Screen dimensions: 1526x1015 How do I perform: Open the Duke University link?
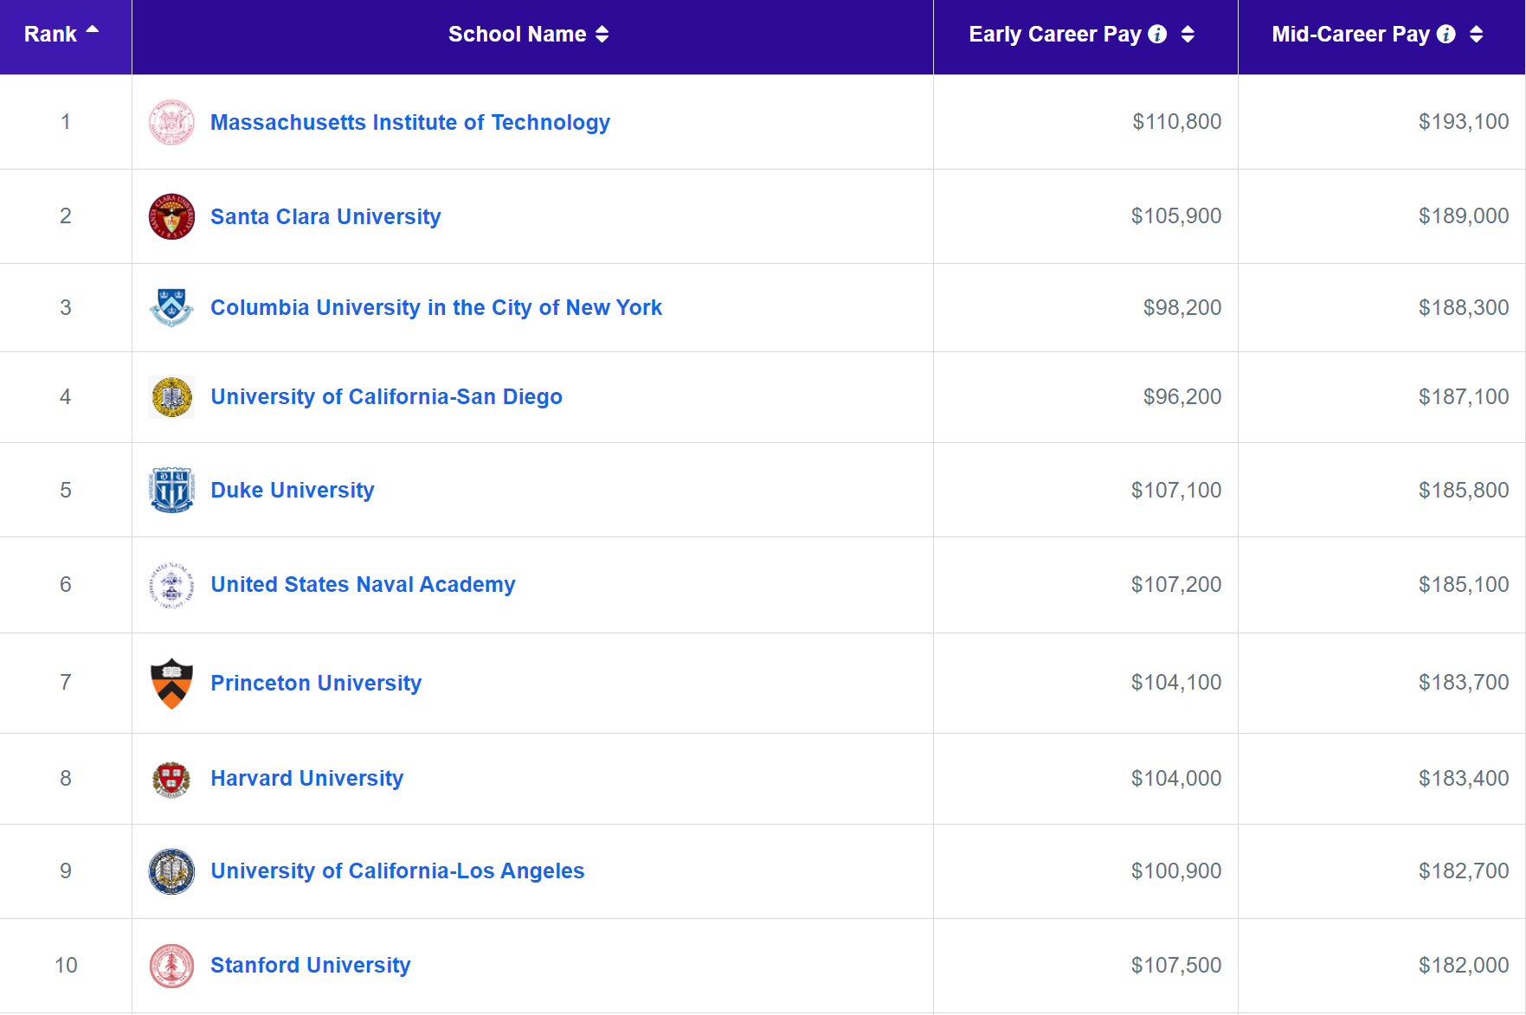(293, 490)
